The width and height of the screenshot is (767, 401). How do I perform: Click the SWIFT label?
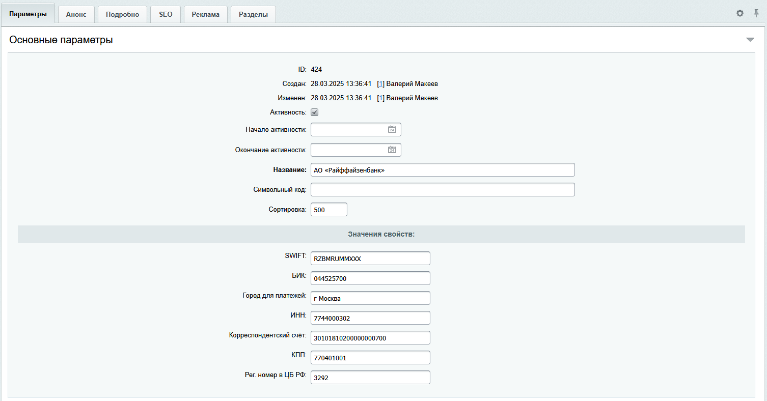point(296,256)
